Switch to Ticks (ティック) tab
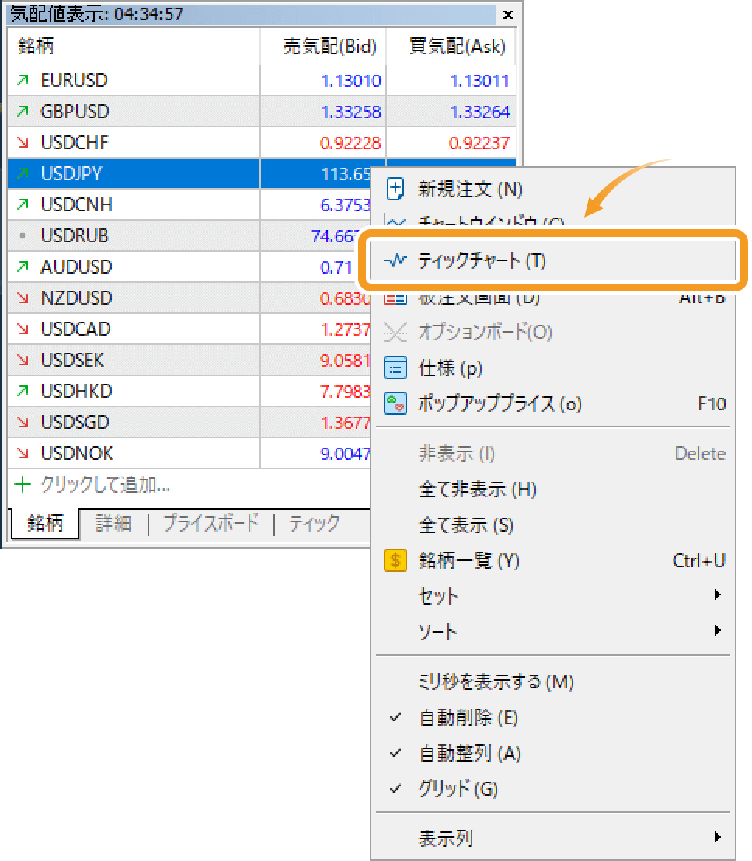 [x=315, y=523]
